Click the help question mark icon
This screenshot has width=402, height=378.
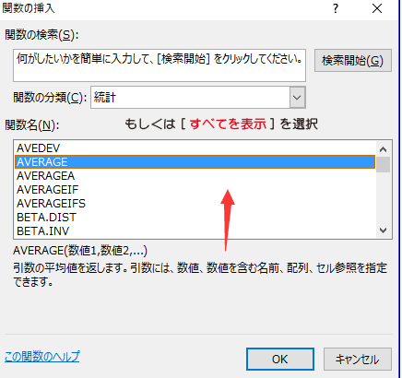tap(336, 8)
